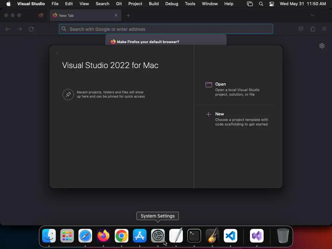Open Spotlight search in the menu bar
The image size is (332, 249).
coord(261,4)
